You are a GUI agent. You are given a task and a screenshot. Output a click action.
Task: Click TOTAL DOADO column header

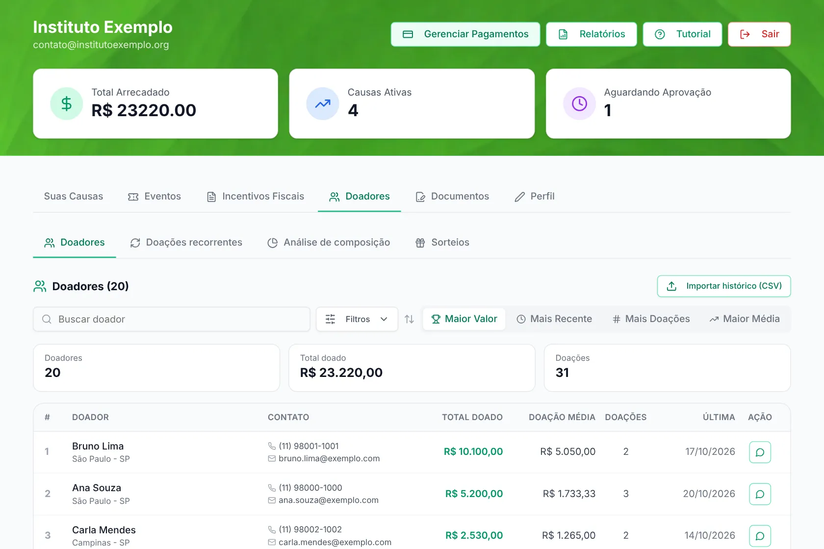pyautogui.click(x=472, y=417)
